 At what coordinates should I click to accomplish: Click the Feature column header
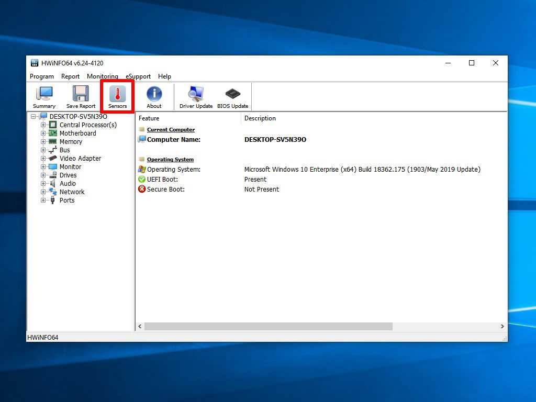click(149, 118)
